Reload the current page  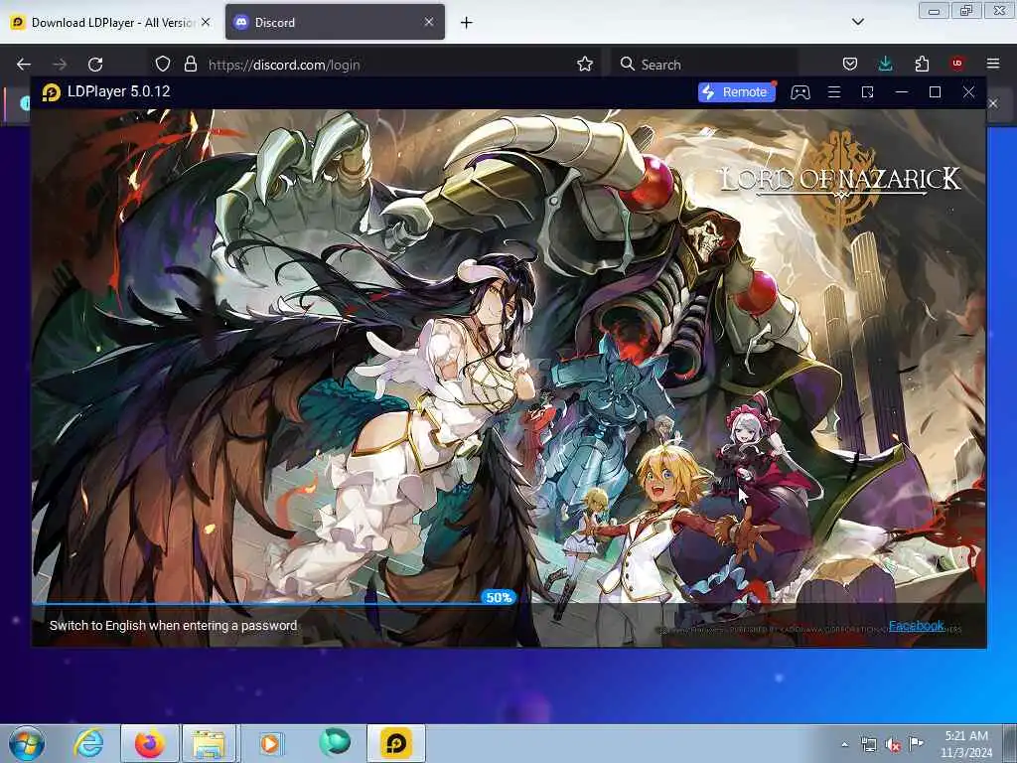[x=95, y=65]
